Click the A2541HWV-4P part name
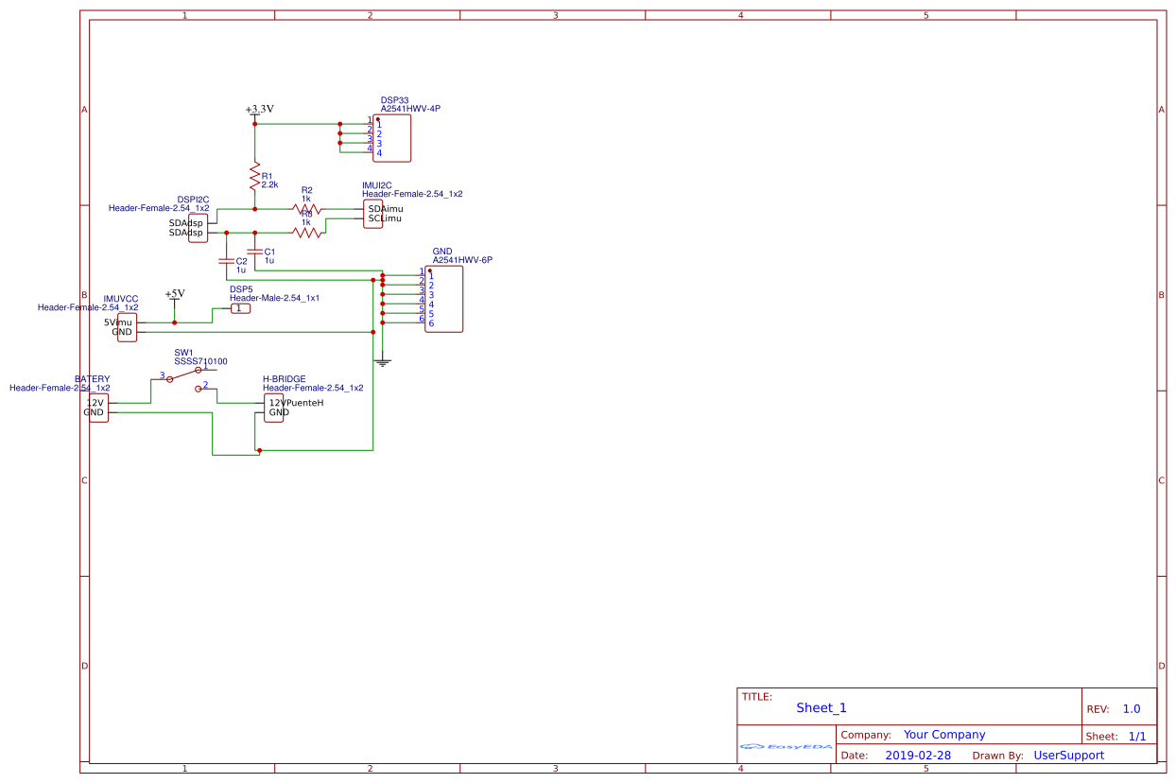This screenshot has height=783, width=1176. (410, 109)
